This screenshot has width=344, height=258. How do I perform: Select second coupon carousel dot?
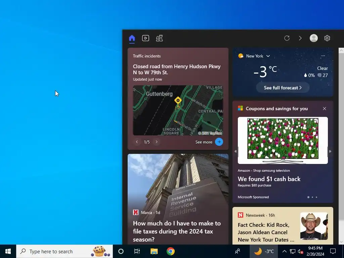coord(312,197)
